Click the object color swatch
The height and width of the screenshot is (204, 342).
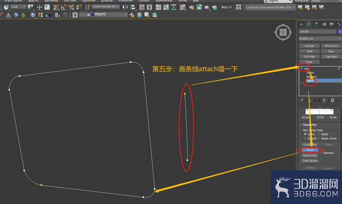click(x=340, y=31)
